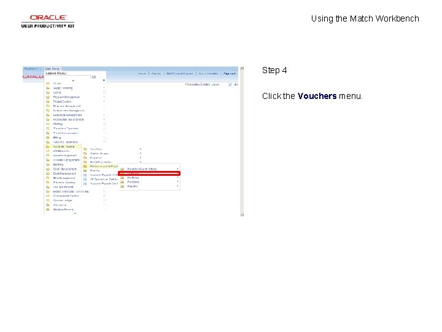Click the Project Costing folder icon
This screenshot has height=332, width=442.
coord(48,101)
